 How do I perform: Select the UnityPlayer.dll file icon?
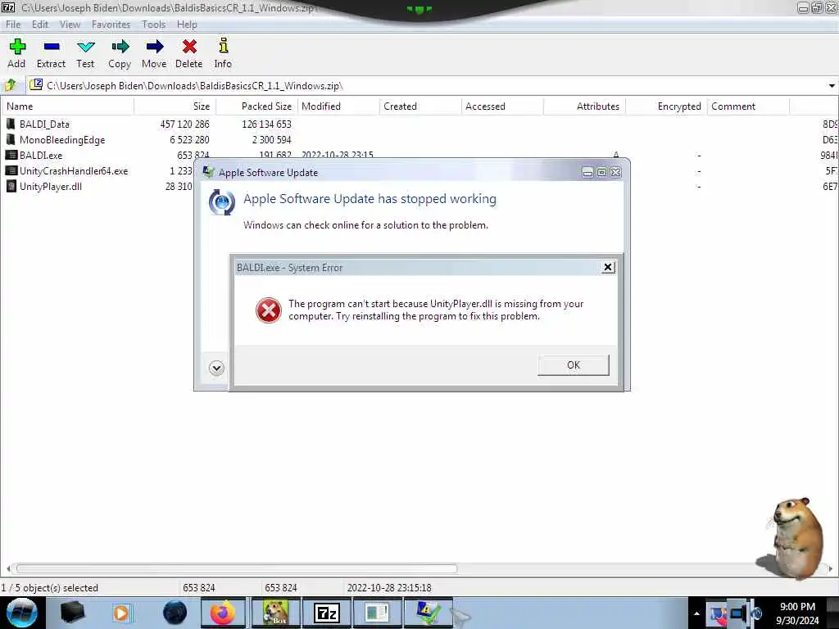11,186
